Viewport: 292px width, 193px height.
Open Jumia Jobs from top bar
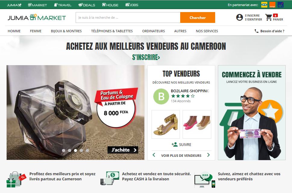(x=132, y=5)
